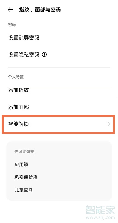This screenshot has width=118, height=223.
Task: Go to 私密保险箱 suggestion
Action: coord(26,177)
